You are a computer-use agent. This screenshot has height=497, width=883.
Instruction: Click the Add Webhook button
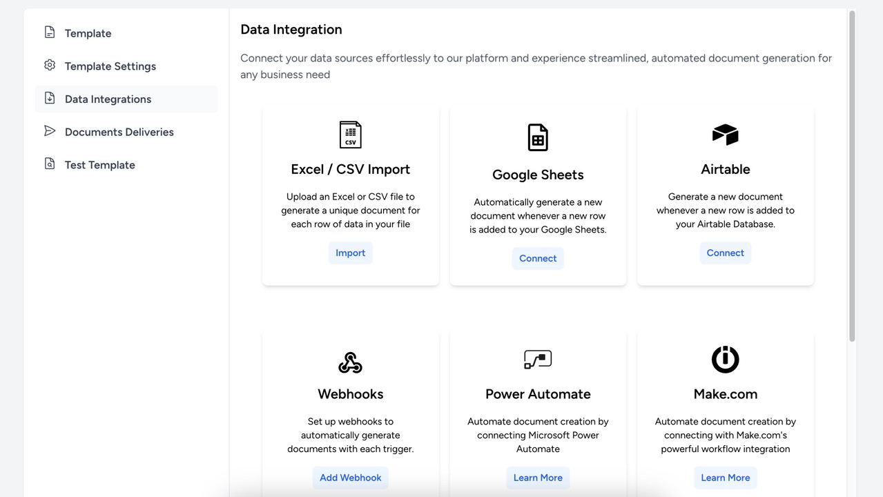(x=350, y=478)
